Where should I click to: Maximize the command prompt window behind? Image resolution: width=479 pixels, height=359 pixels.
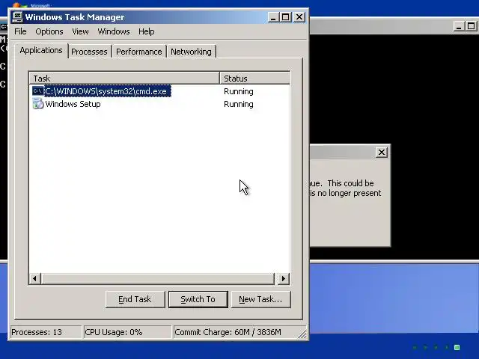pyautogui.click(x=472, y=26)
